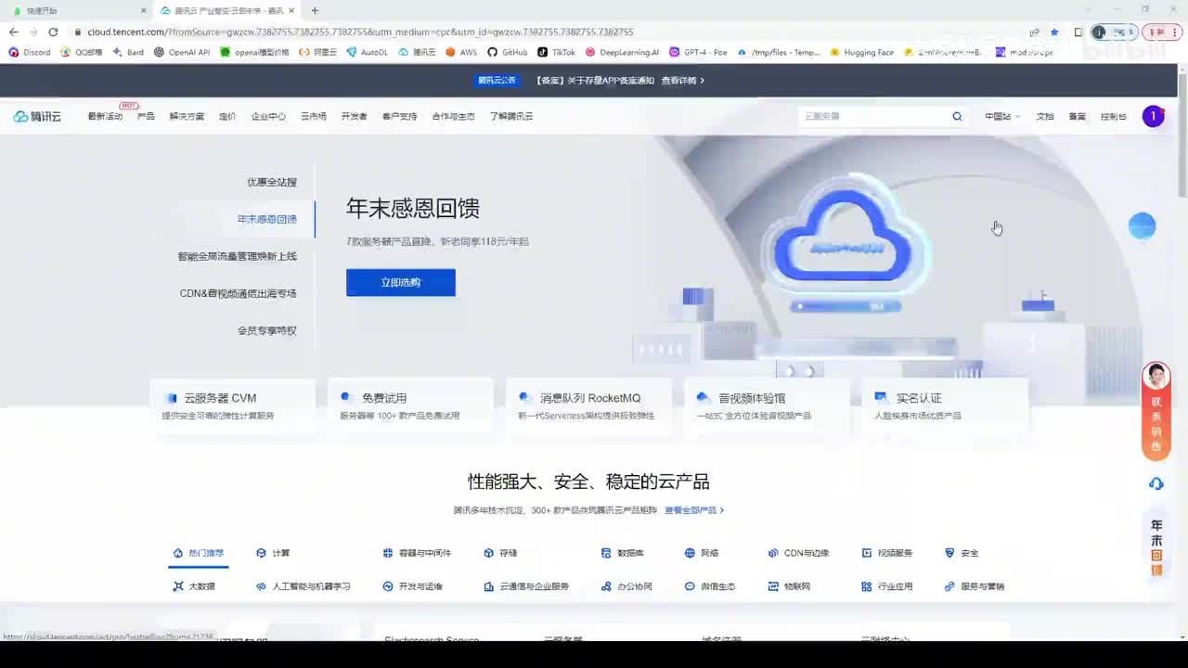The image size is (1188, 668).
Task: Open a new browser tab with plus icon
Action: click(315, 10)
